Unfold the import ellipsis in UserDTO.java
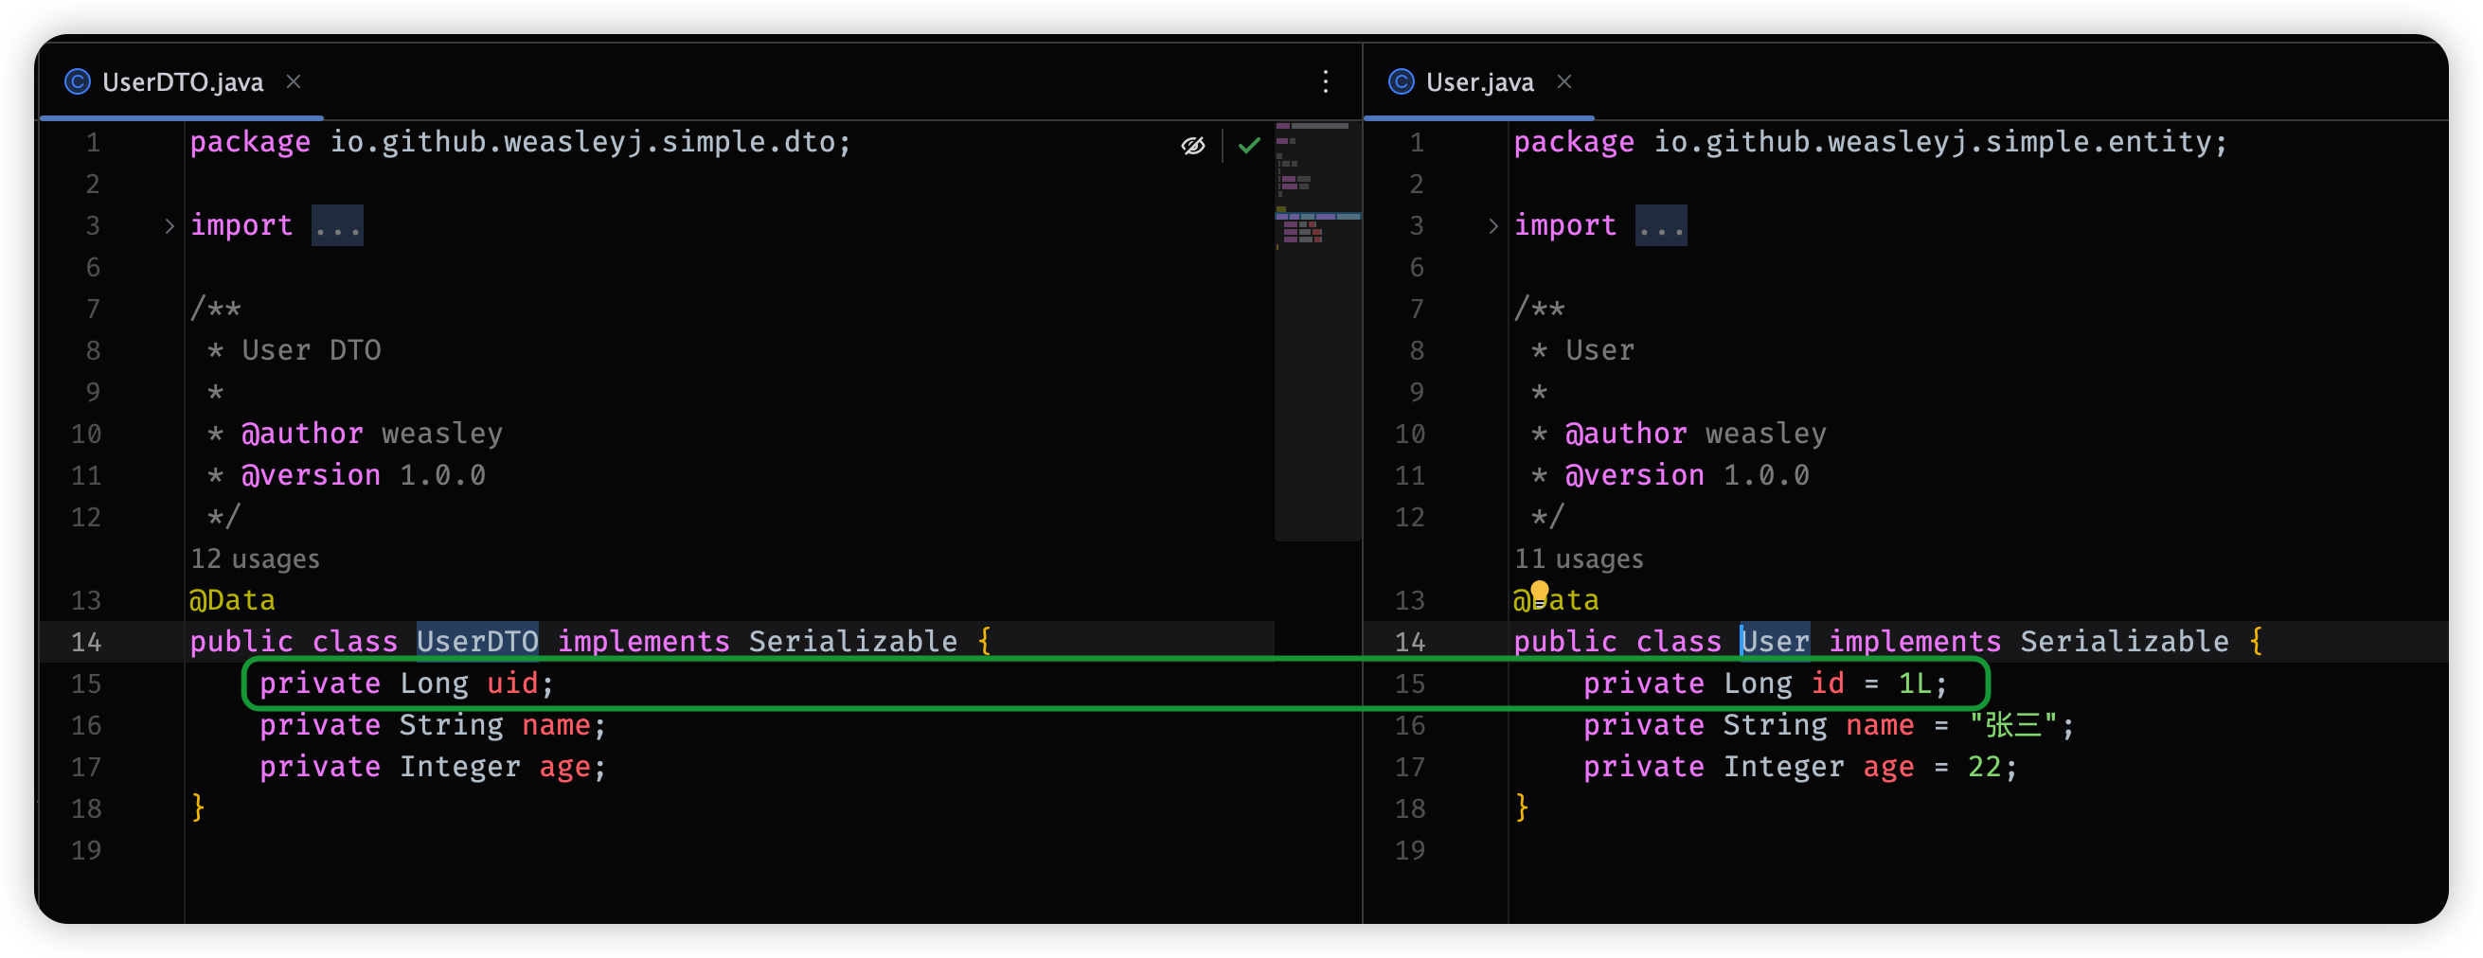2483x958 pixels. coord(337,226)
